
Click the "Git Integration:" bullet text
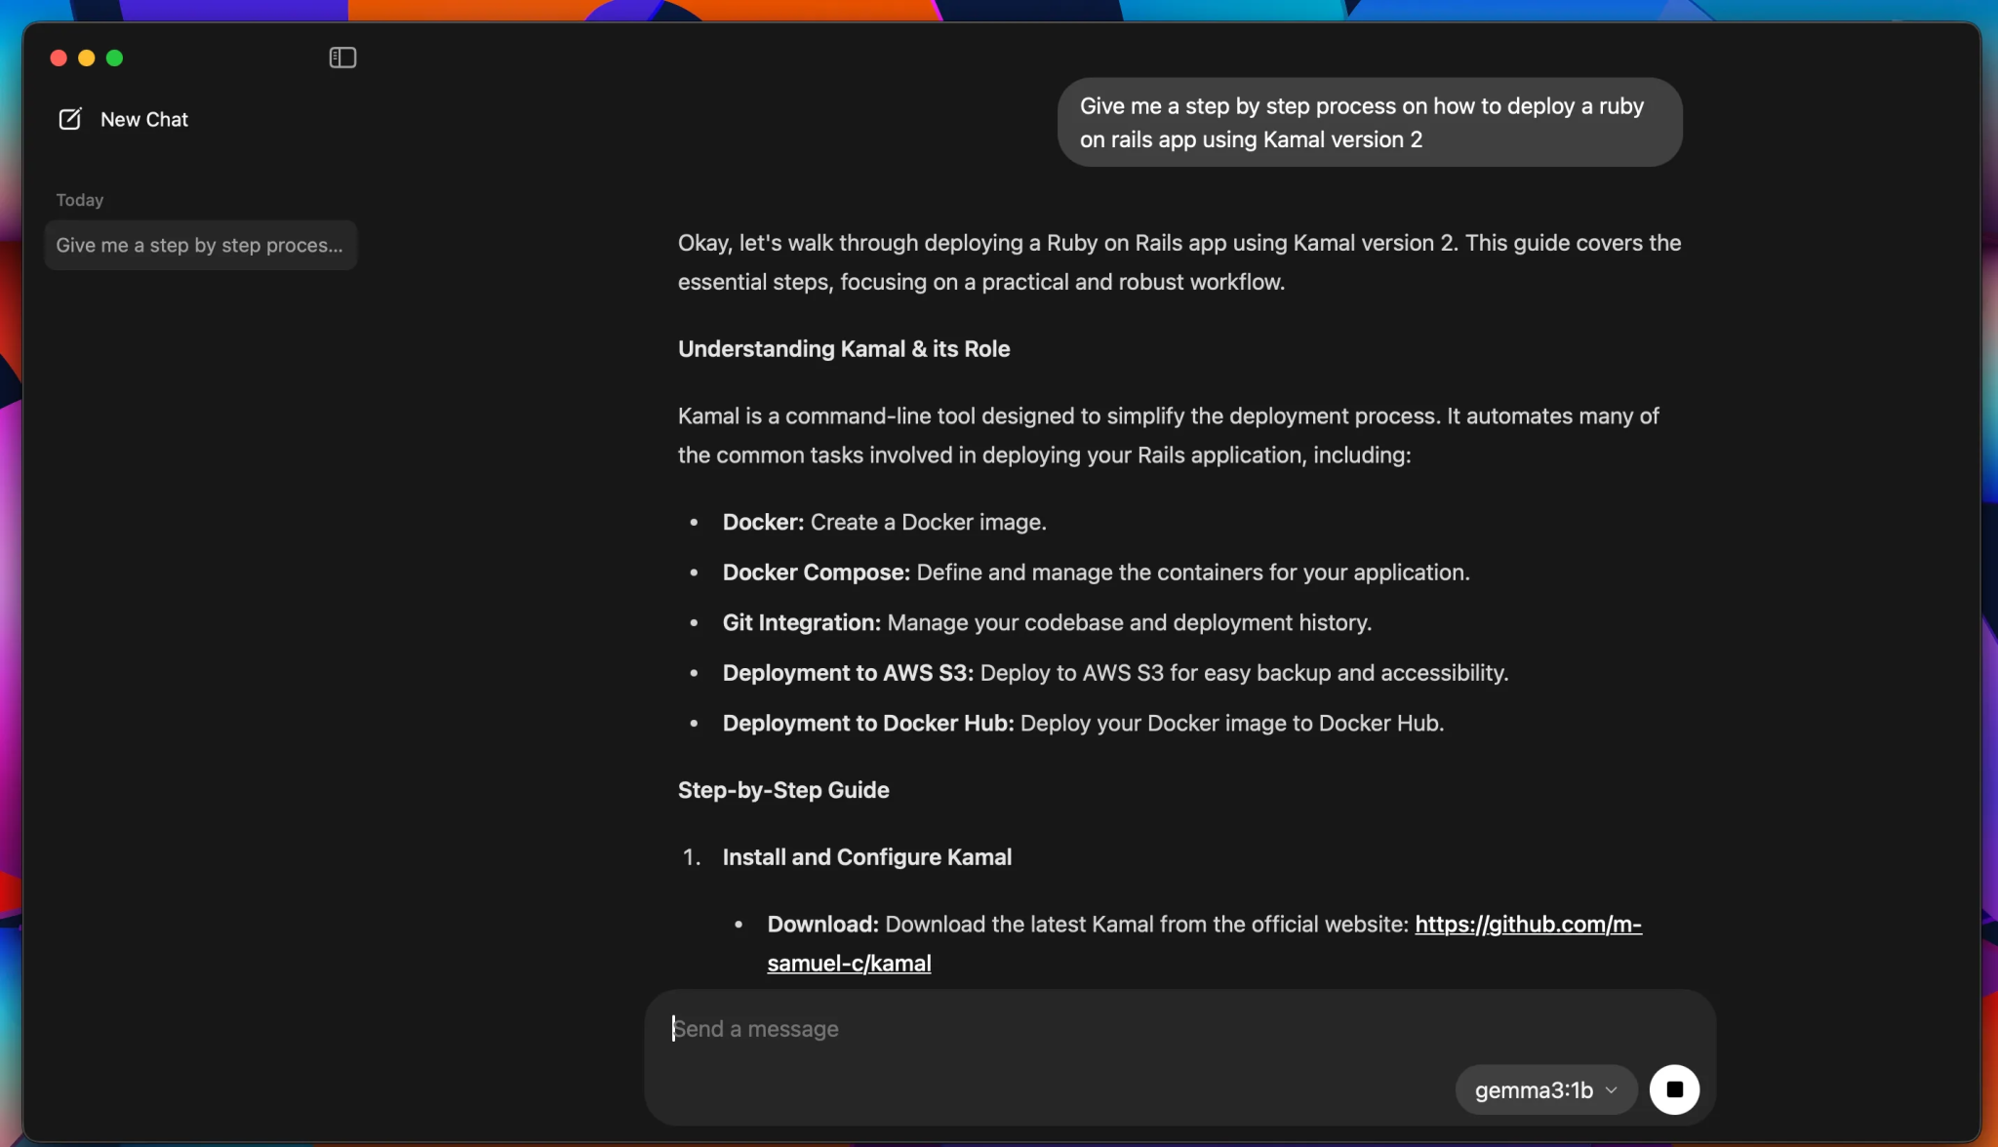801,622
